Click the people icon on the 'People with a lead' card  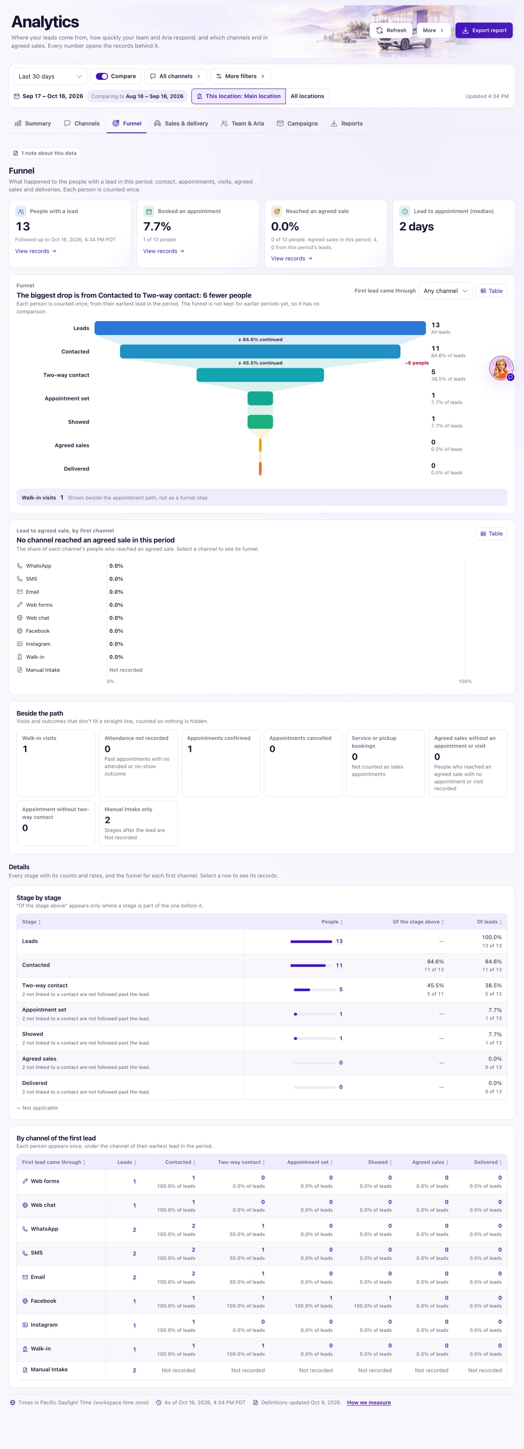click(21, 211)
